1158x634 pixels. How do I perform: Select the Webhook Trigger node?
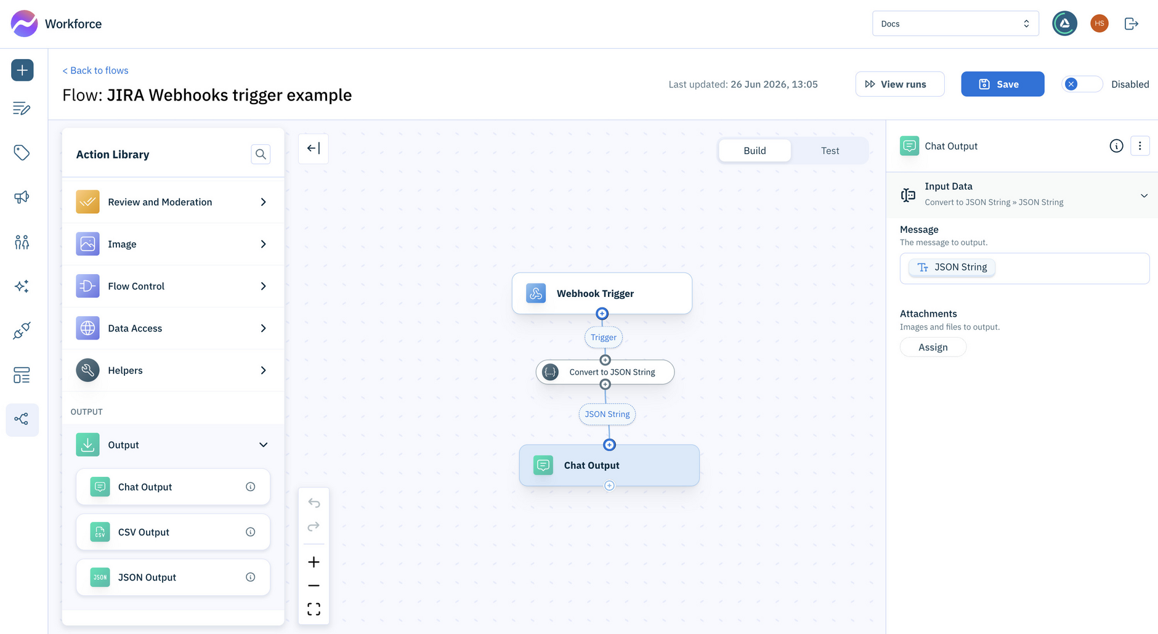coord(602,293)
